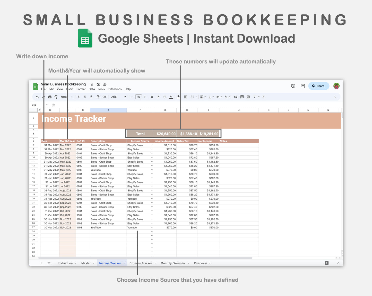The height and width of the screenshot is (296, 372).
Task: Apply currency format with the dollar icon
Action: (79, 97)
